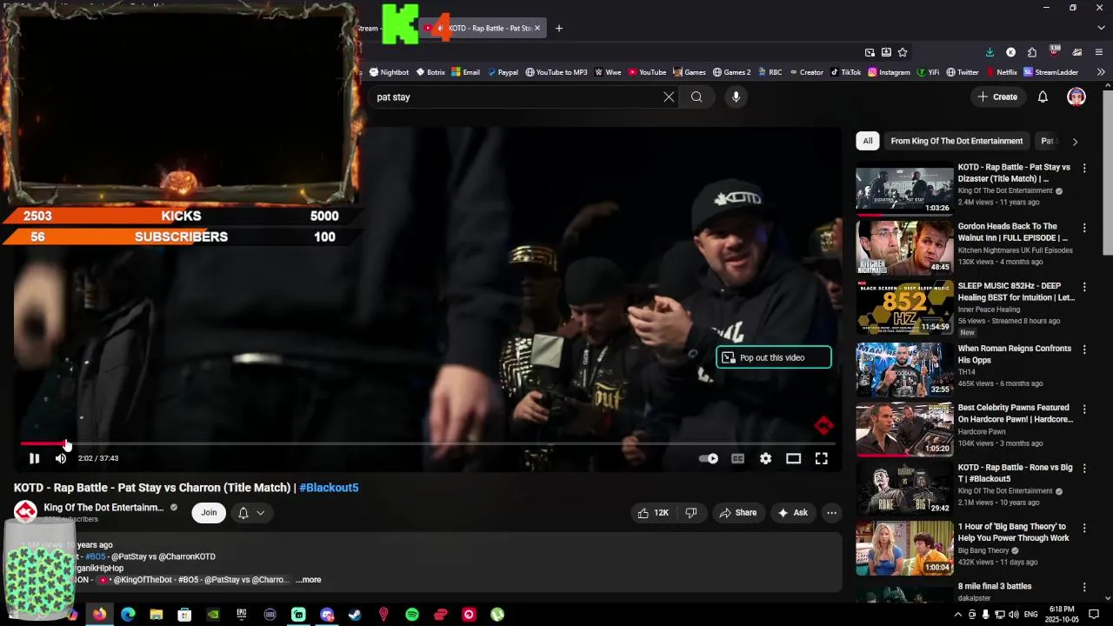Open more actions menu under video
Image resolution: width=1113 pixels, height=626 pixels.
click(x=831, y=512)
